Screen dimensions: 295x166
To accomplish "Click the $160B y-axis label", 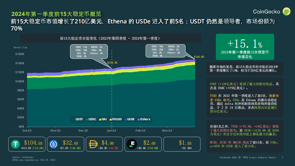I will [20, 54].
